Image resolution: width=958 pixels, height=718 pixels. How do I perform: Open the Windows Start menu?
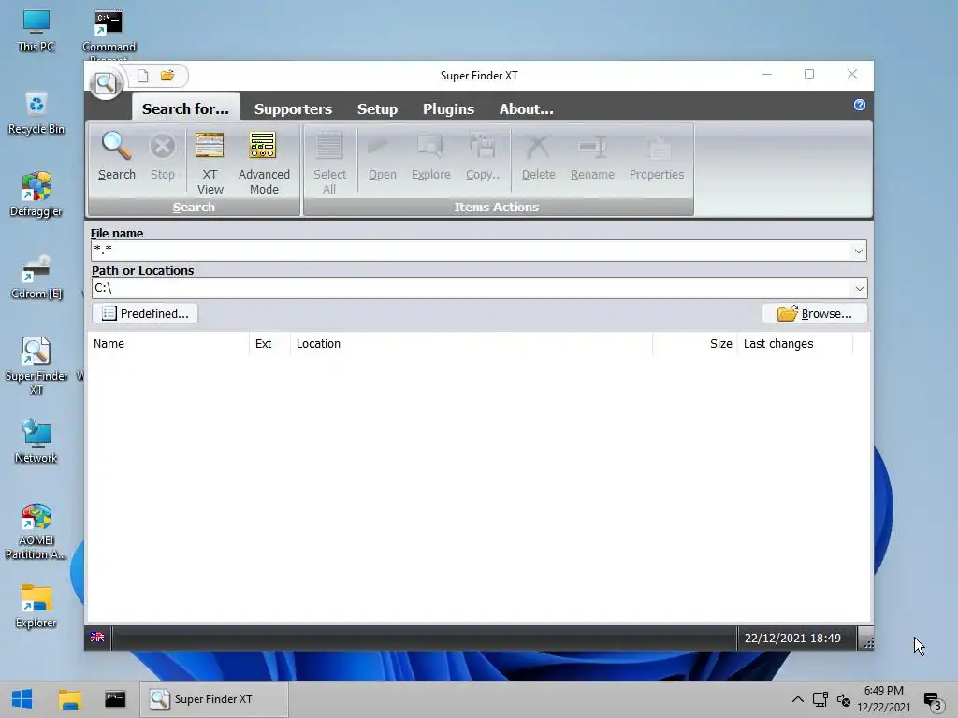click(22, 699)
